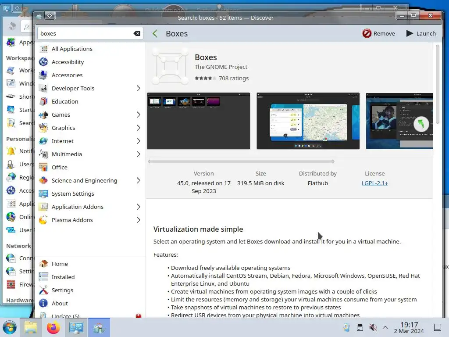Click the 708 ratings text

point(234,78)
